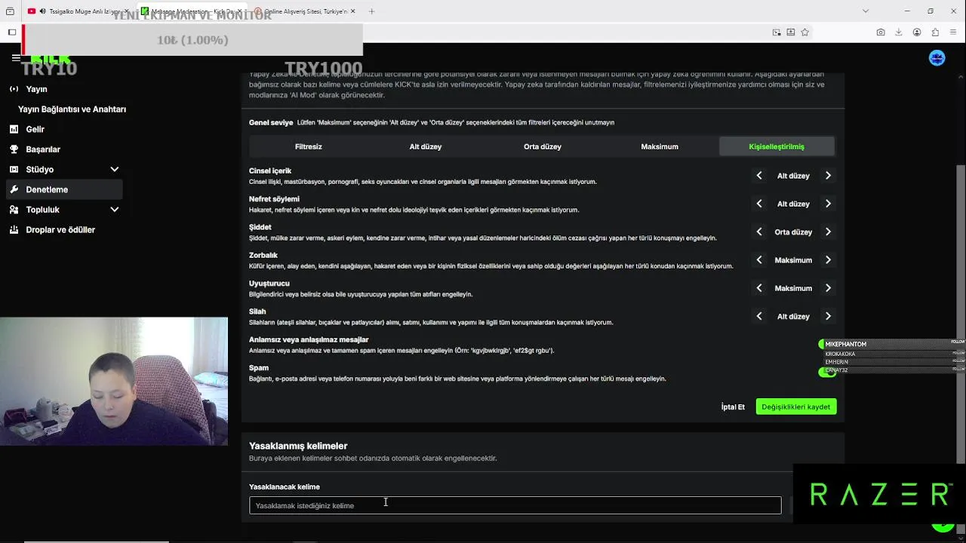Open Yayın Bağlantısı ve Anahtarı link
The image size is (966, 543).
tap(72, 109)
